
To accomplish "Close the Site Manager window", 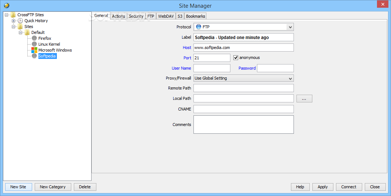I will pos(383,4).
